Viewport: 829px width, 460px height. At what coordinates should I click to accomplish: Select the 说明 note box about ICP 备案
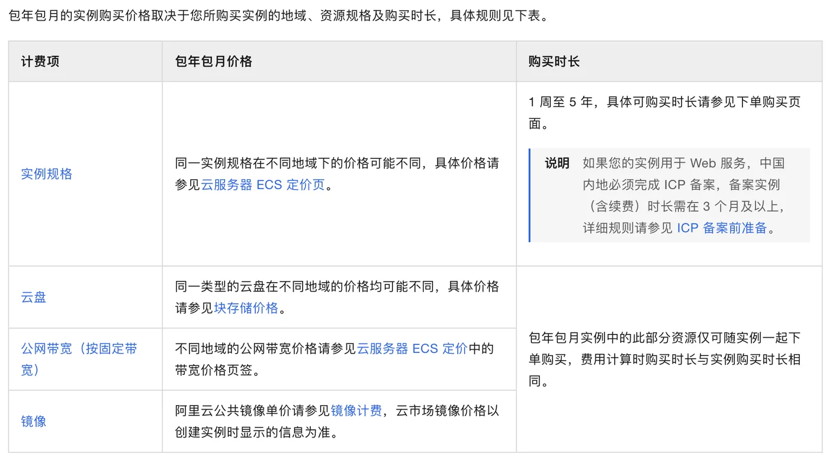coord(669,195)
